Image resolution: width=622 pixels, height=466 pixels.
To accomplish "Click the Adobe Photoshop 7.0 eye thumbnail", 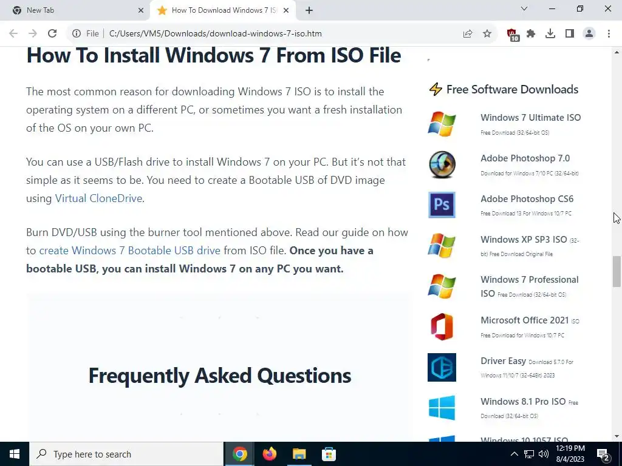I will pyautogui.click(x=442, y=164).
